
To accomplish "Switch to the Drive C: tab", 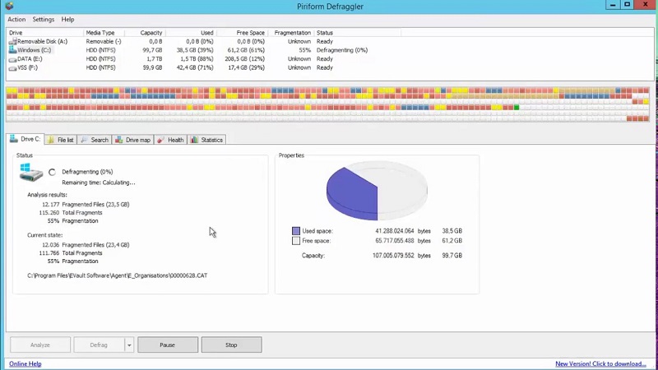I will coord(25,139).
